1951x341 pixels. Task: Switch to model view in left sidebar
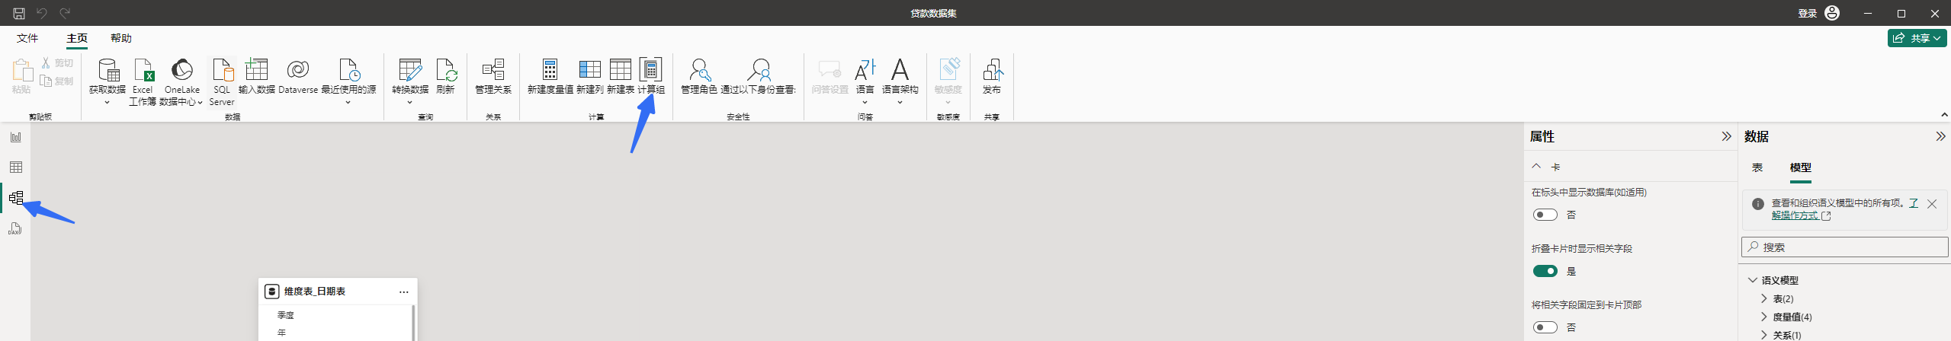tap(16, 198)
